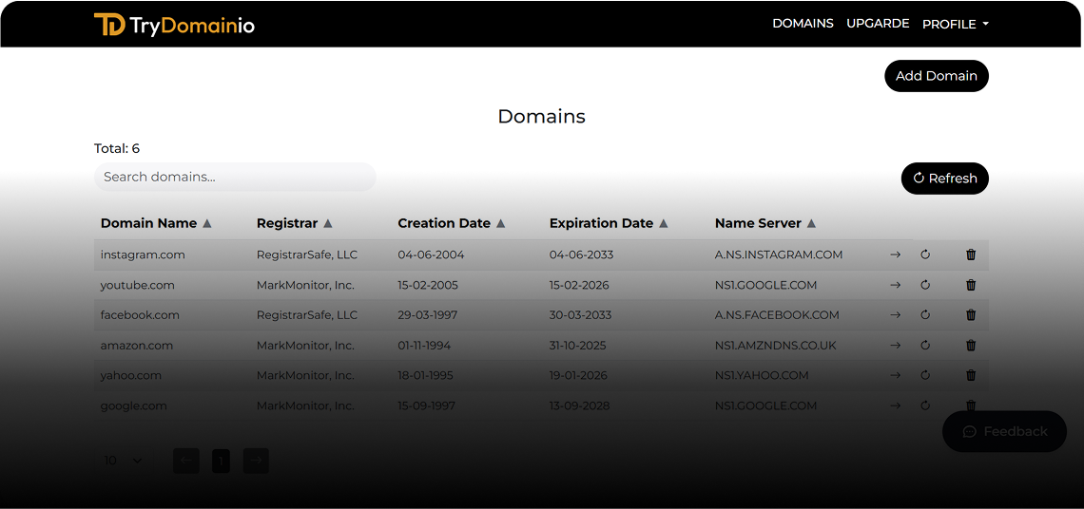Click expiration date 31-10-2025
This screenshot has height=509, width=1084.
point(578,346)
